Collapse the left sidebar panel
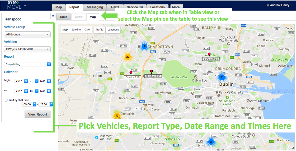This screenshot has width=296, height=151. pos(53,16)
